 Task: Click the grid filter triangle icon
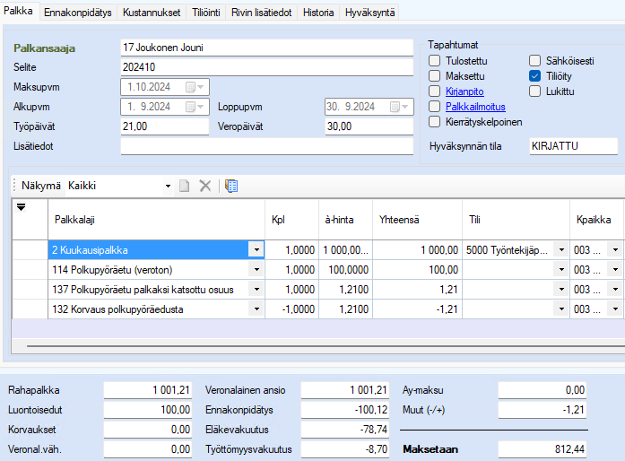22,207
